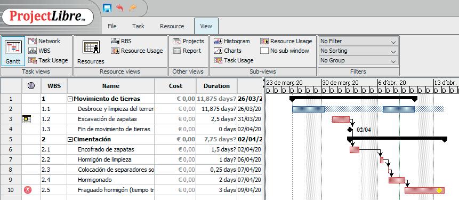Open the No Sorting dropdown
Screen dimensions: 459x200
[x=358, y=51]
